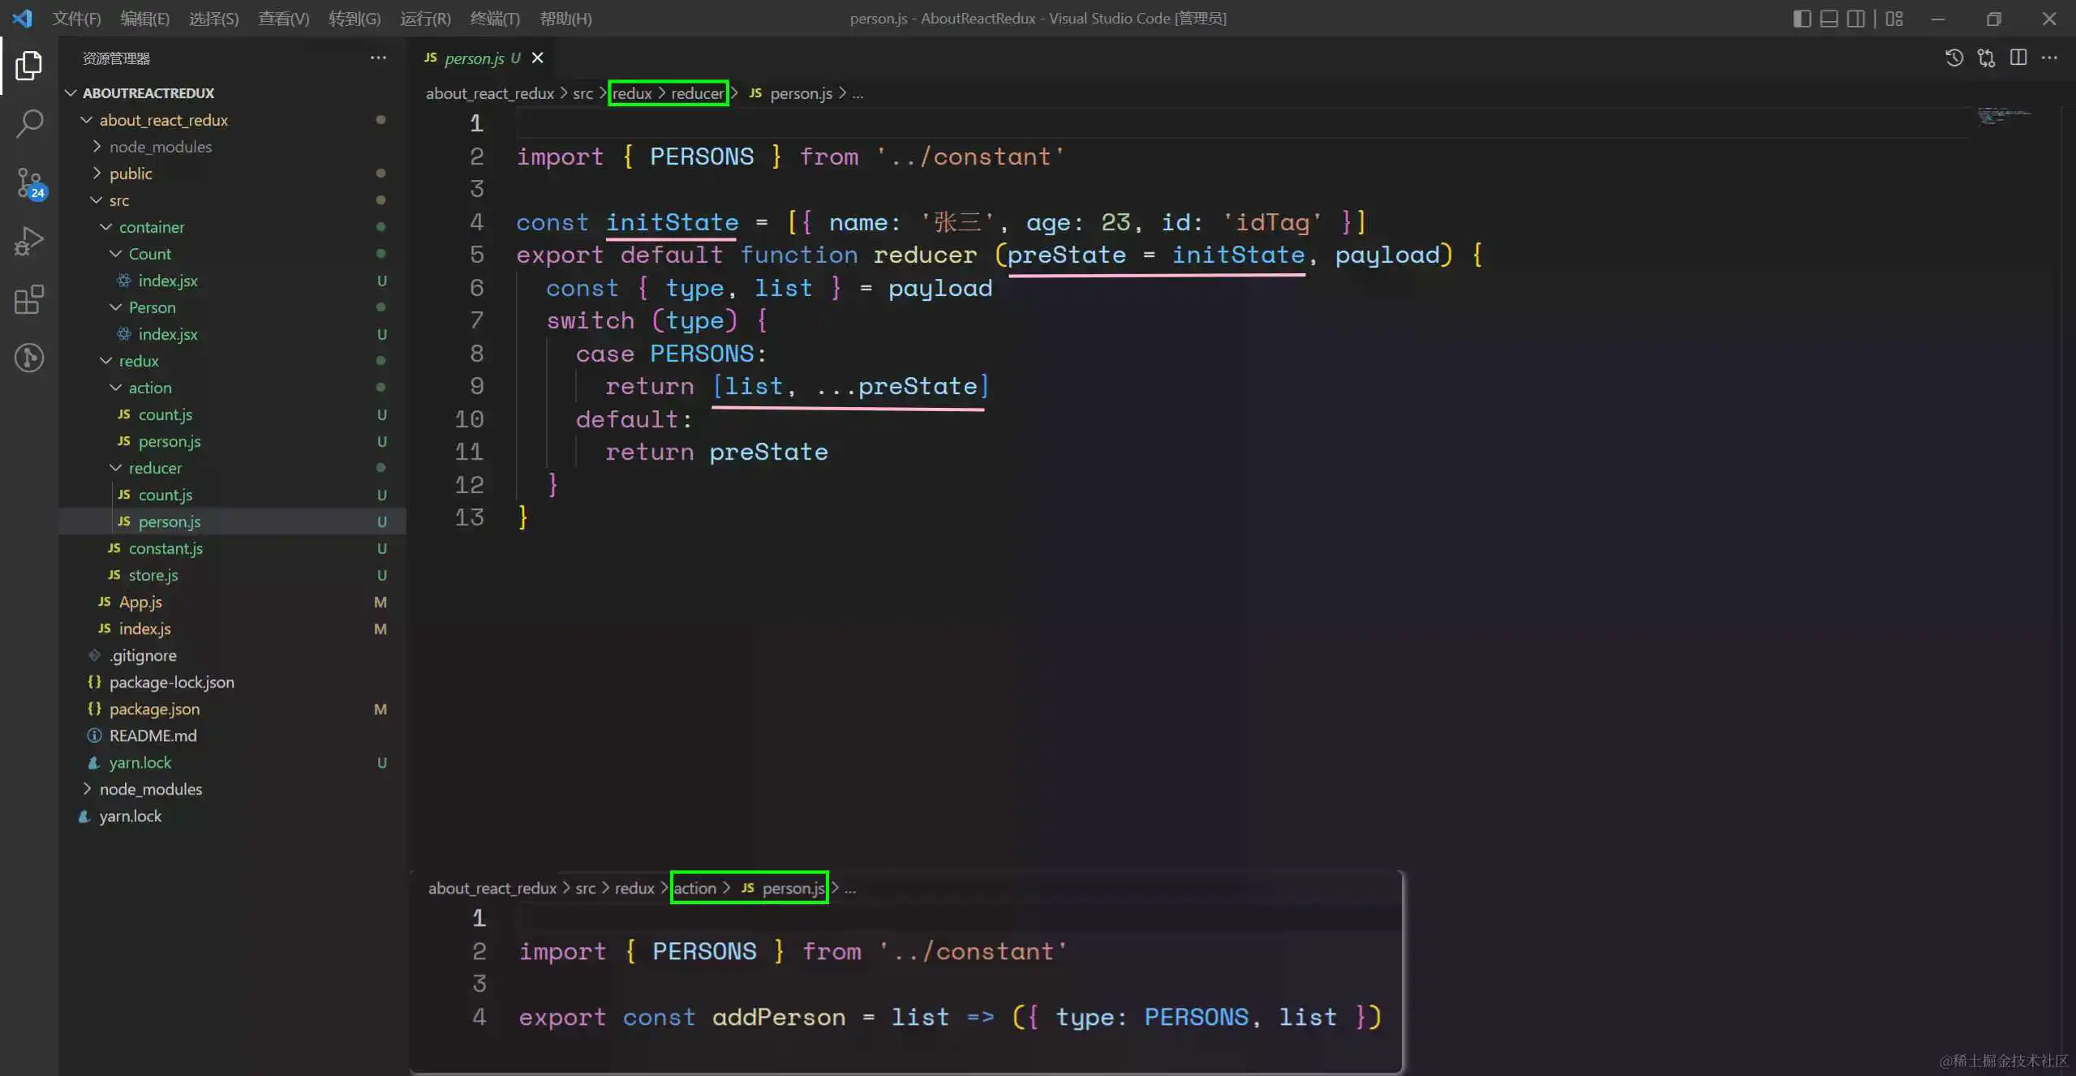This screenshot has height=1076, width=2076.
Task: Collapse the reducer folder in tree
Action: pos(116,468)
